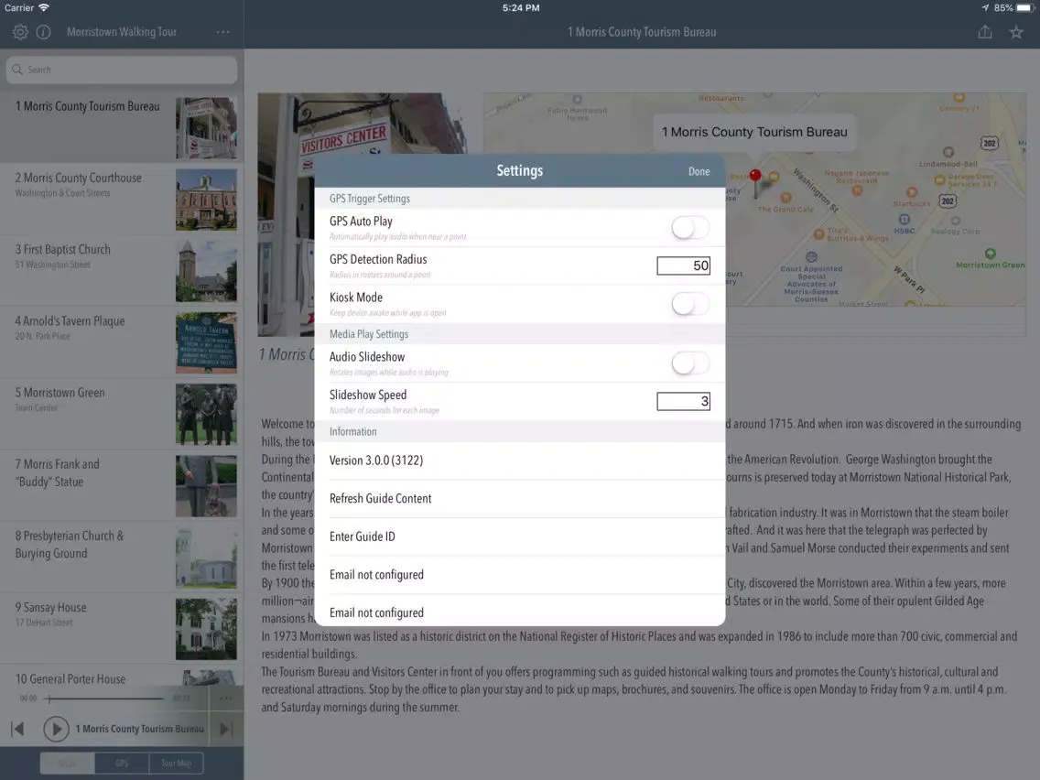
Task: Click the search magnifier icon
Action: point(18,70)
